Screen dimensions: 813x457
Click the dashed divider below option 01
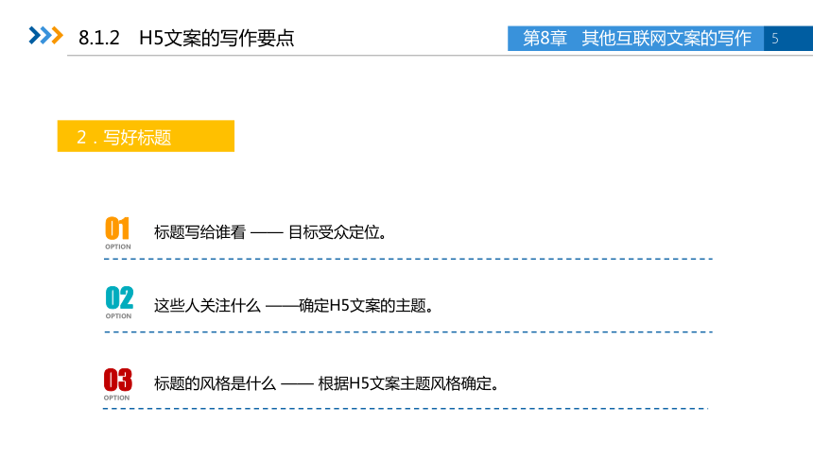click(x=408, y=259)
